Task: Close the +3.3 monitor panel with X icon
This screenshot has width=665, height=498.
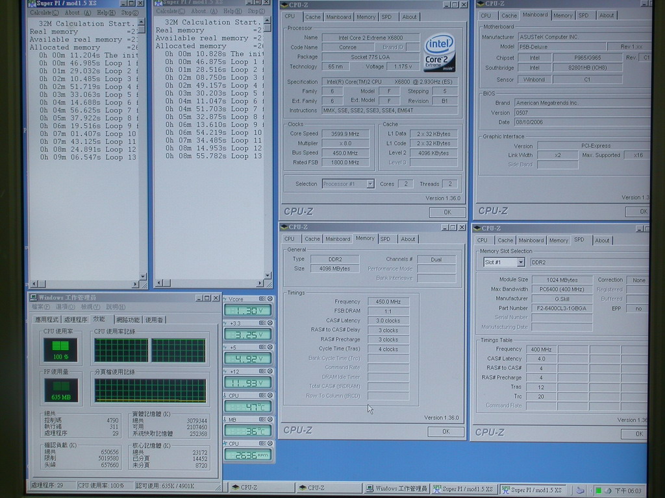Action: point(270,323)
